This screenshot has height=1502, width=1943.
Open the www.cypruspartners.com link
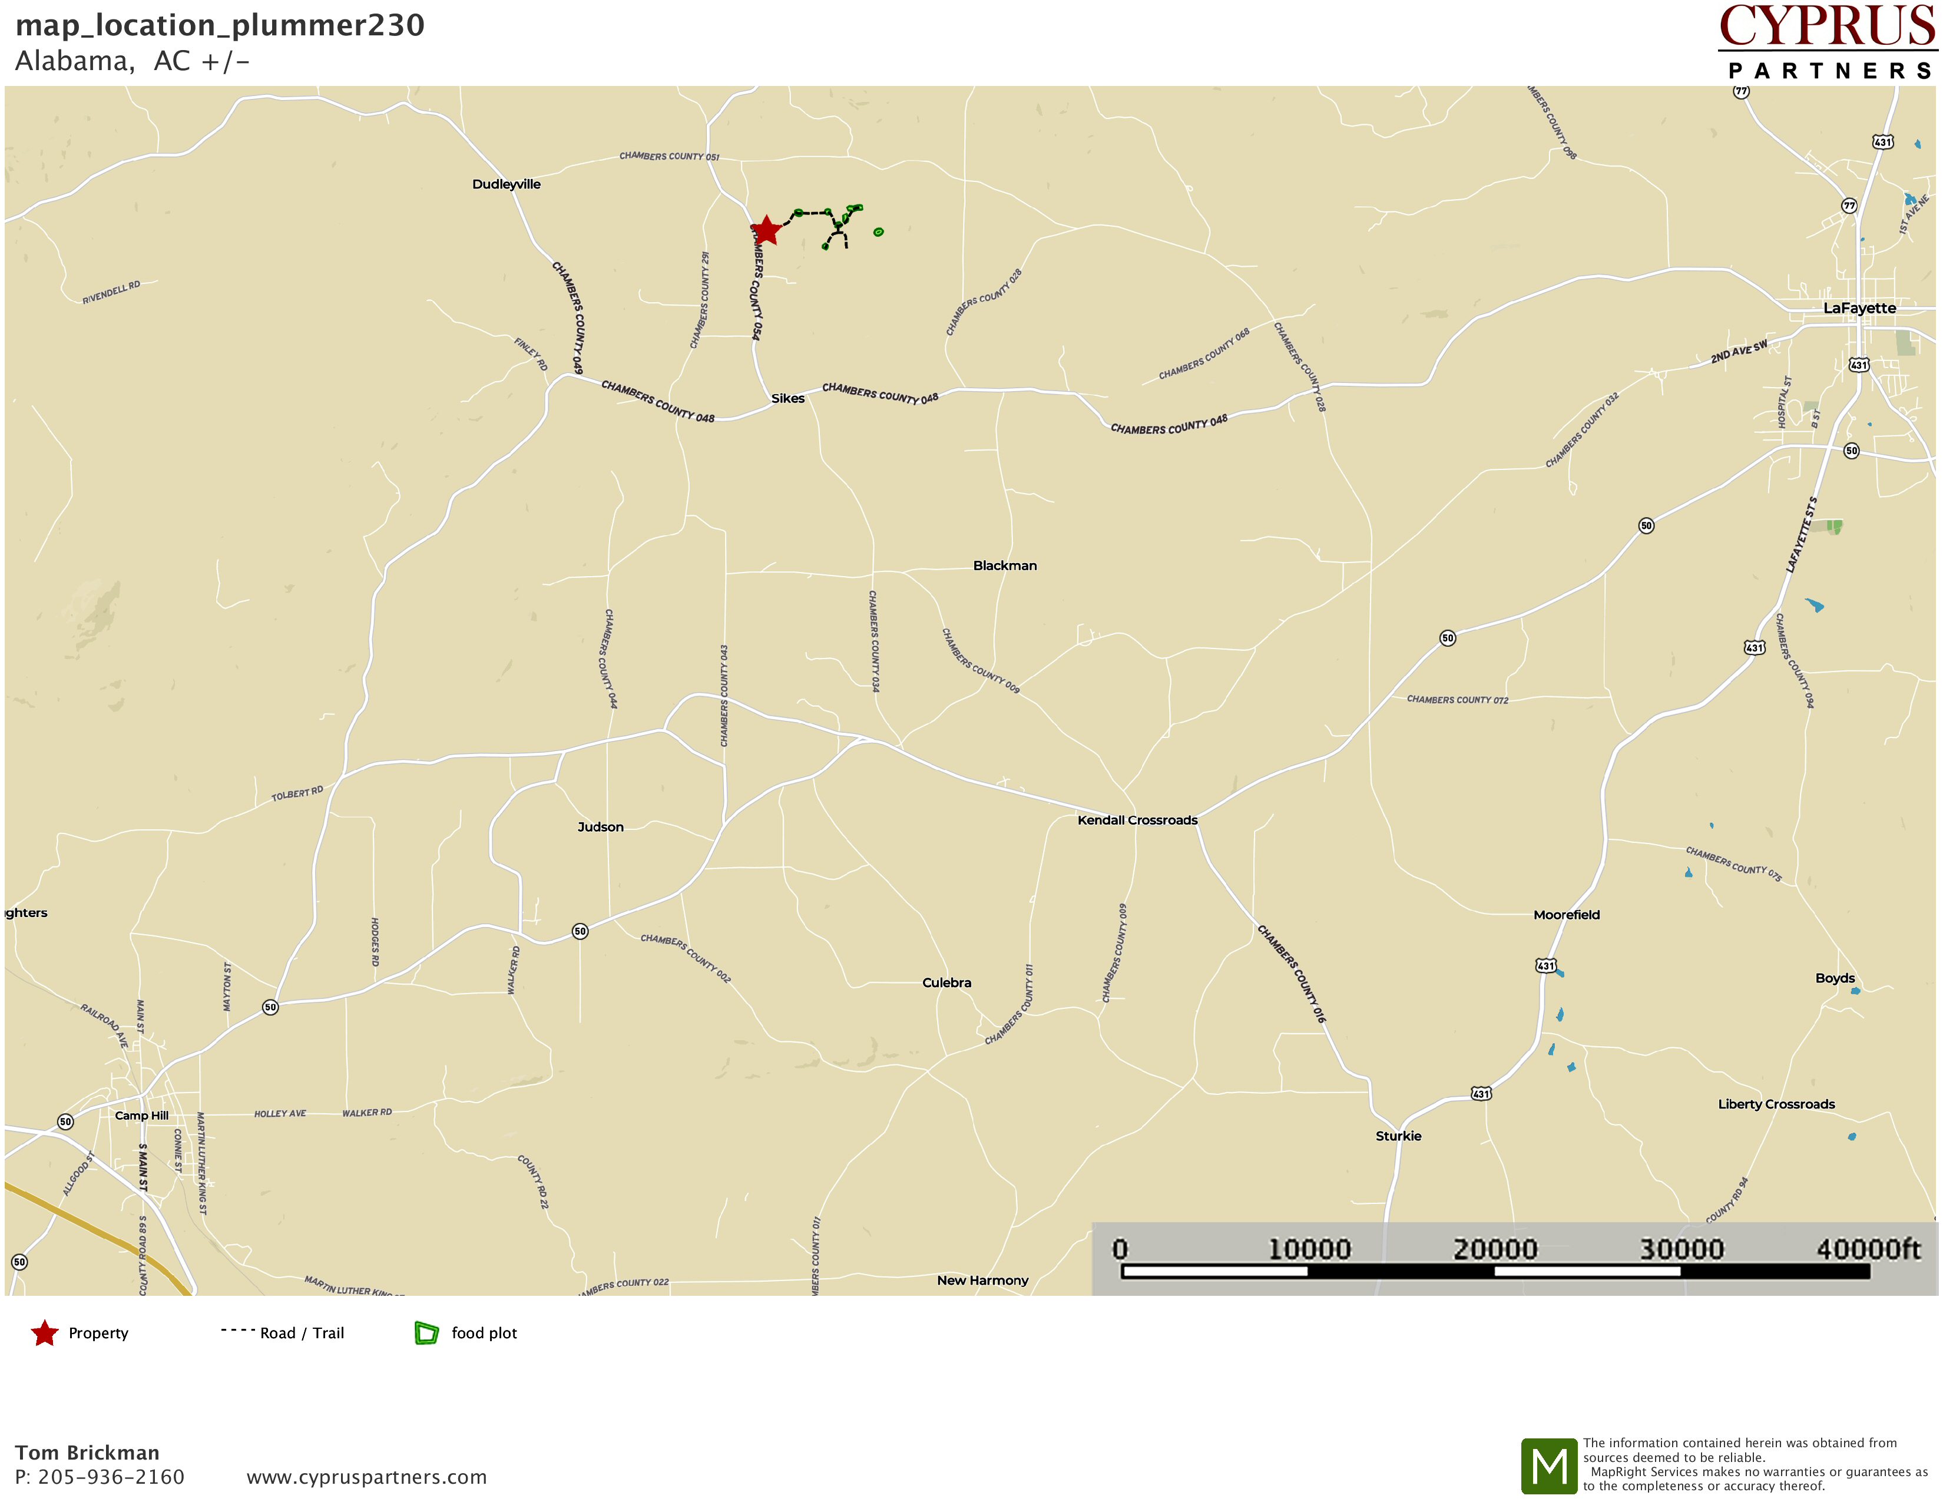[x=366, y=1477]
